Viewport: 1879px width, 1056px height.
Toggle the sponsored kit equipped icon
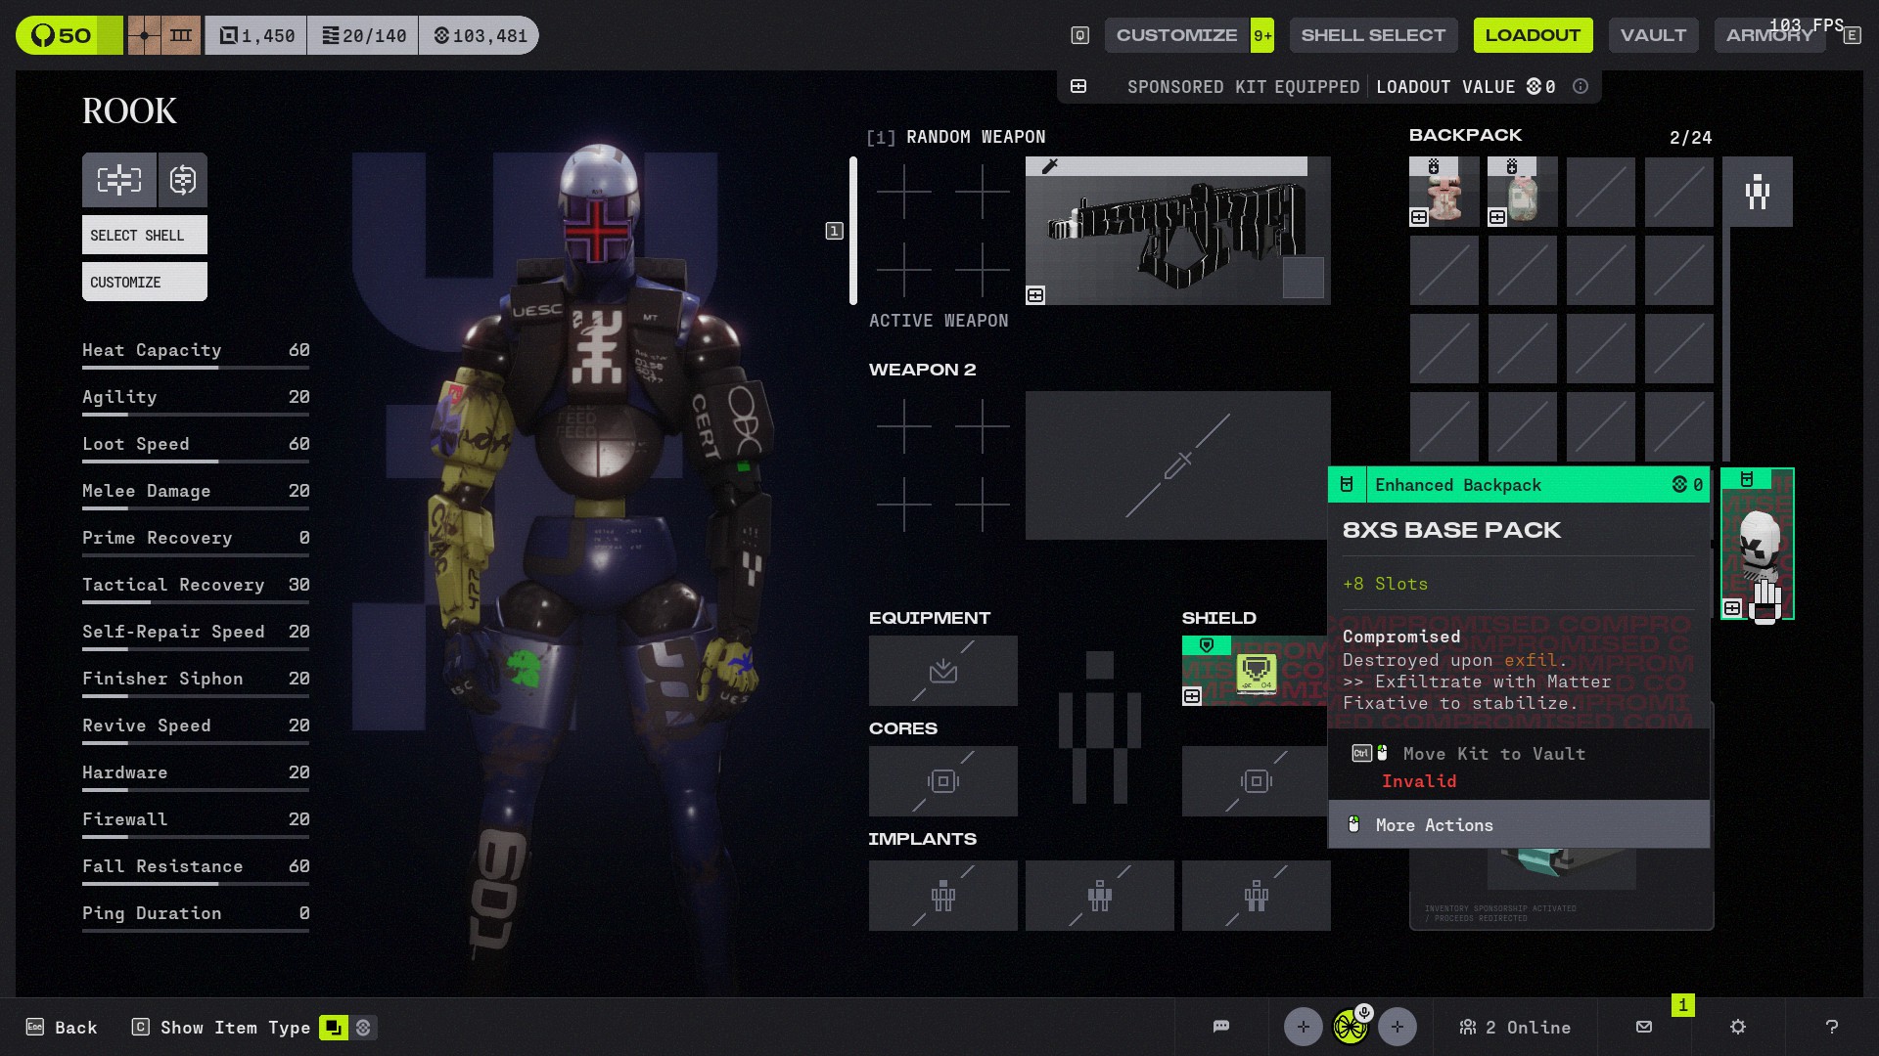[1078, 87]
